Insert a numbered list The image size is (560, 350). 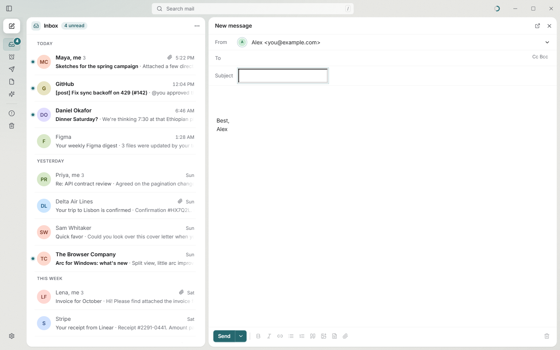click(302, 336)
